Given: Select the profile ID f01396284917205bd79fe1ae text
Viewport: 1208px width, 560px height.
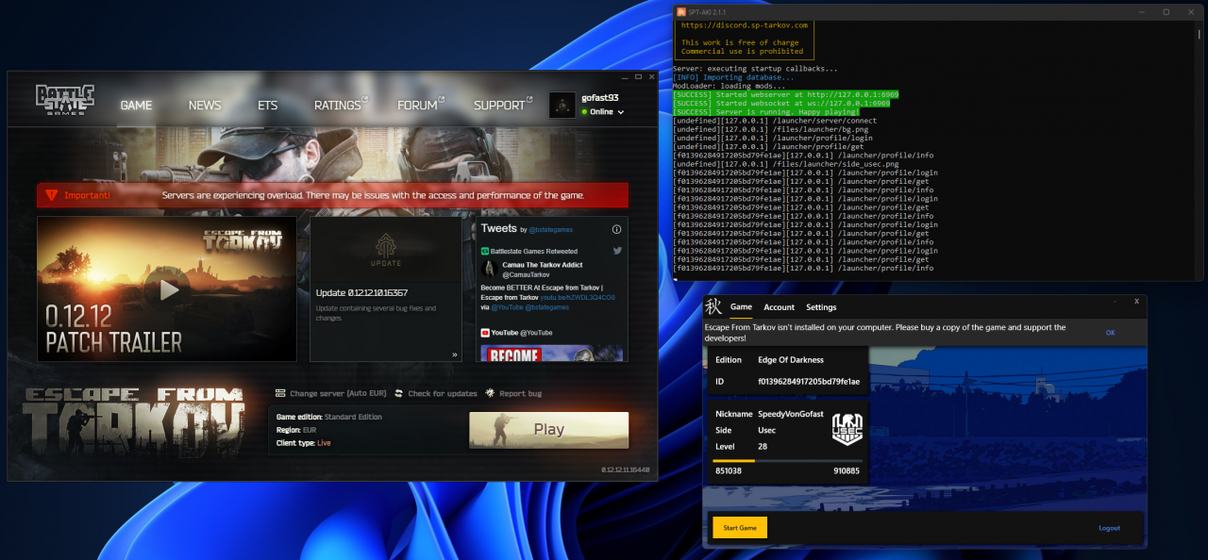Looking at the screenshot, I should (809, 382).
